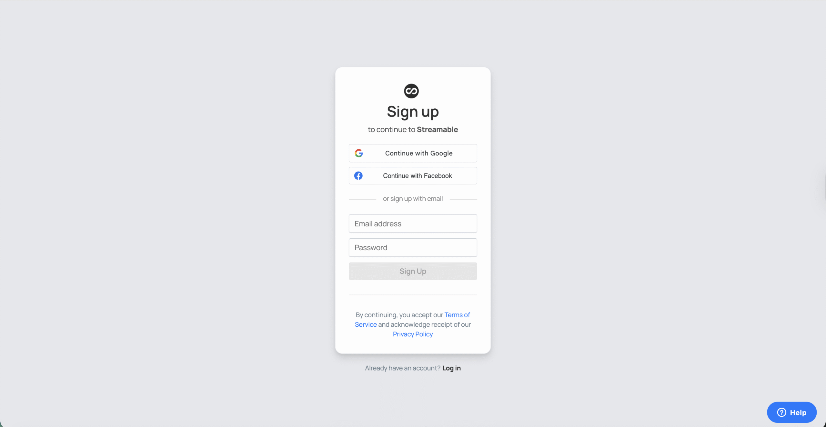Submit with the gray Sign Up button
Screen dimensions: 826x427
point(413,271)
